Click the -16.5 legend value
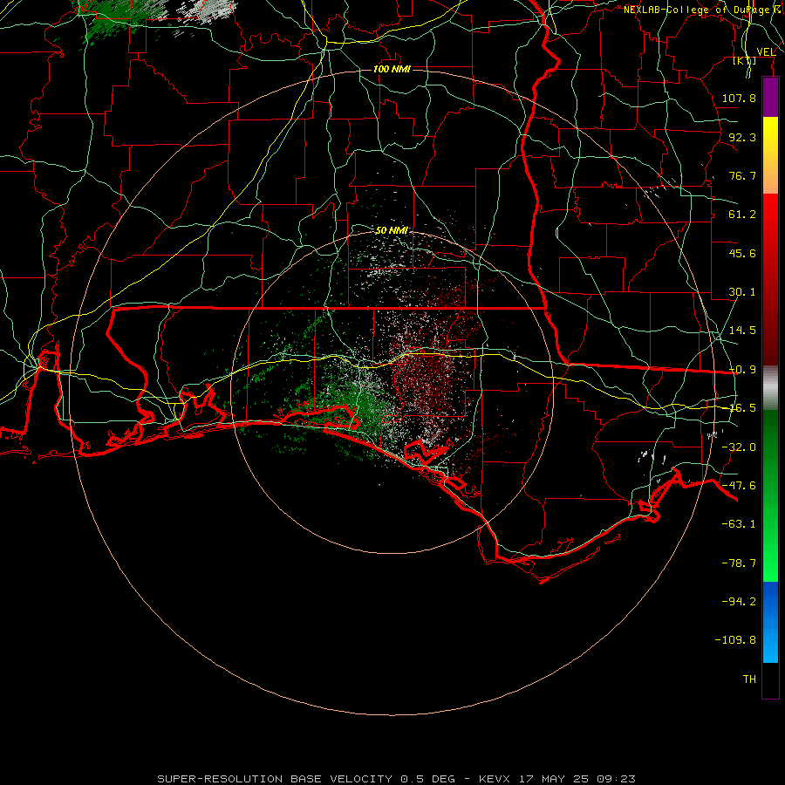 pyautogui.click(x=742, y=408)
